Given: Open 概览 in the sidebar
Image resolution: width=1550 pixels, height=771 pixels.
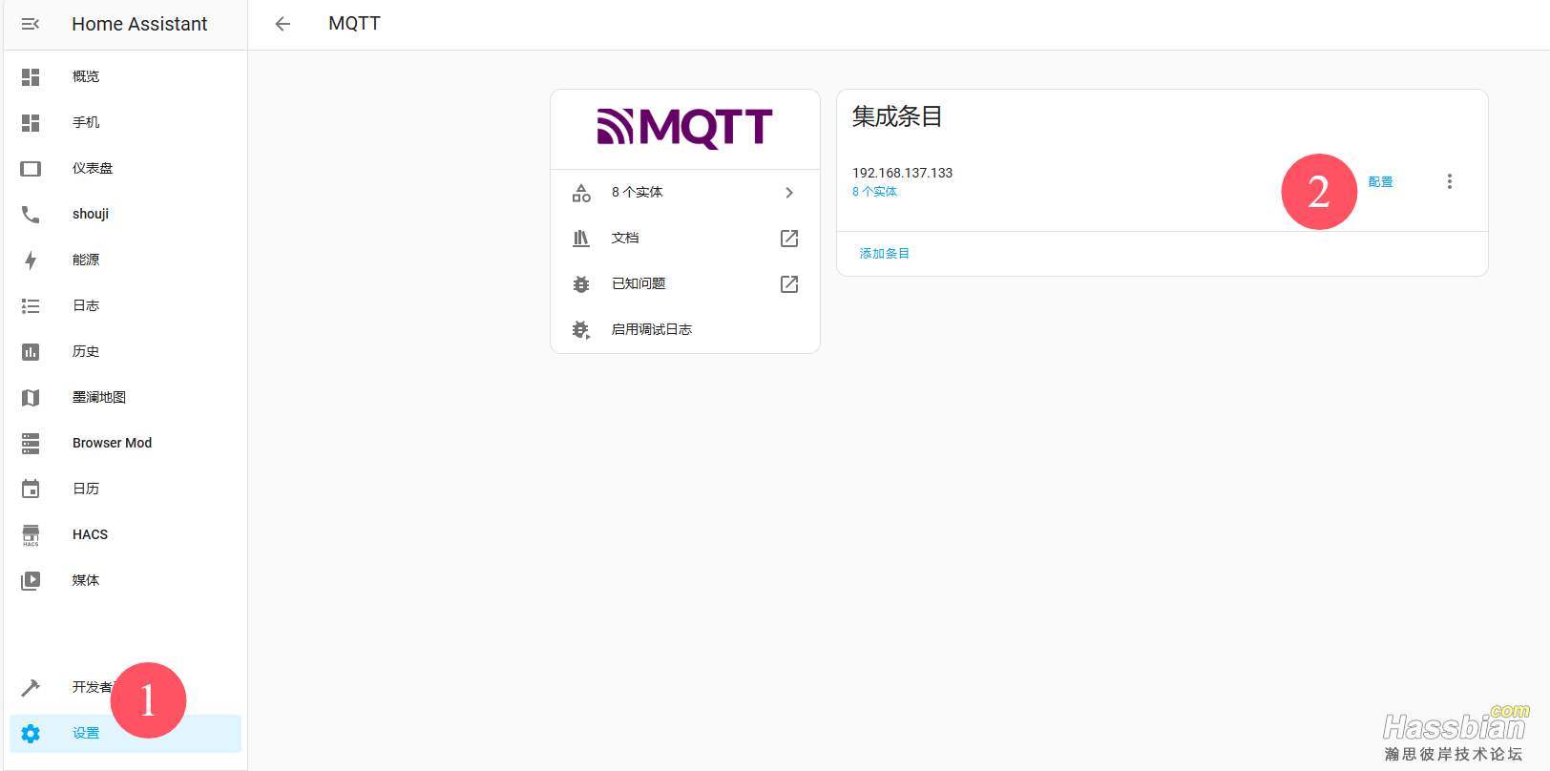Looking at the screenshot, I should [x=125, y=77].
